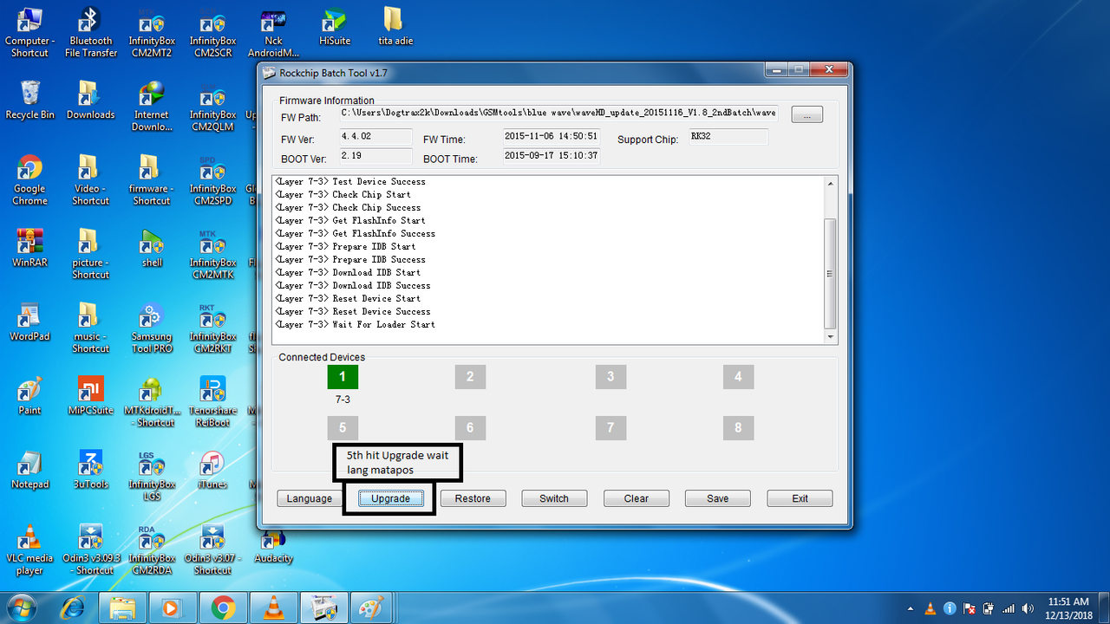Click the Support Chip RK32 field
This screenshot has height=624, width=1110.
728,137
